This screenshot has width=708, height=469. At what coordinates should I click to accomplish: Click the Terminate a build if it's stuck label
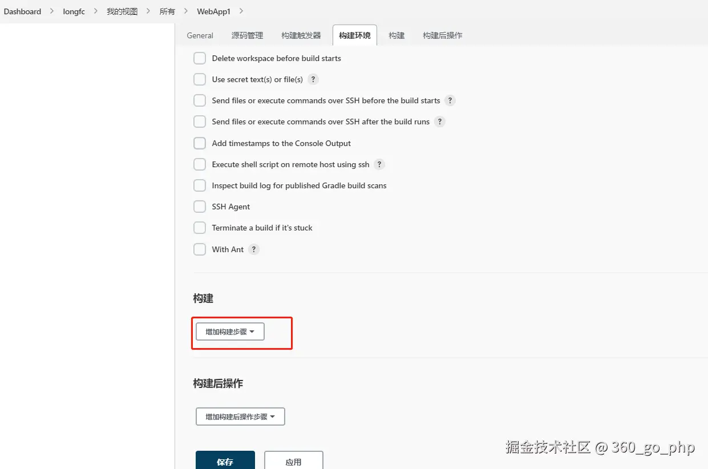[x=262, y=228]
